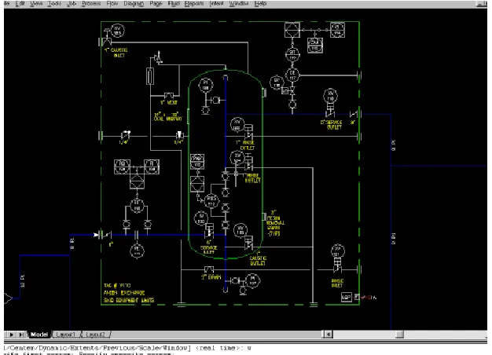This screenshot has width=492, height=355.
Task: Open the Edit menu
Action: click(20, 3)
